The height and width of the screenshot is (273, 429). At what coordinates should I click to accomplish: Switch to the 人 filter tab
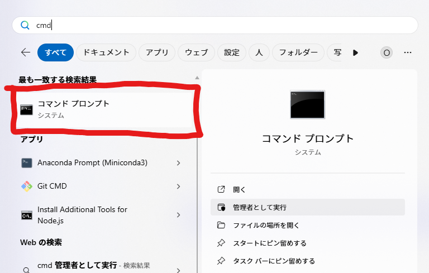tap(259, 52)
